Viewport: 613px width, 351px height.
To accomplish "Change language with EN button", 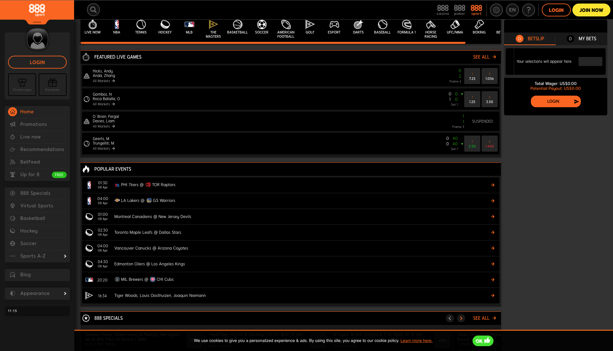I will 512,10.
